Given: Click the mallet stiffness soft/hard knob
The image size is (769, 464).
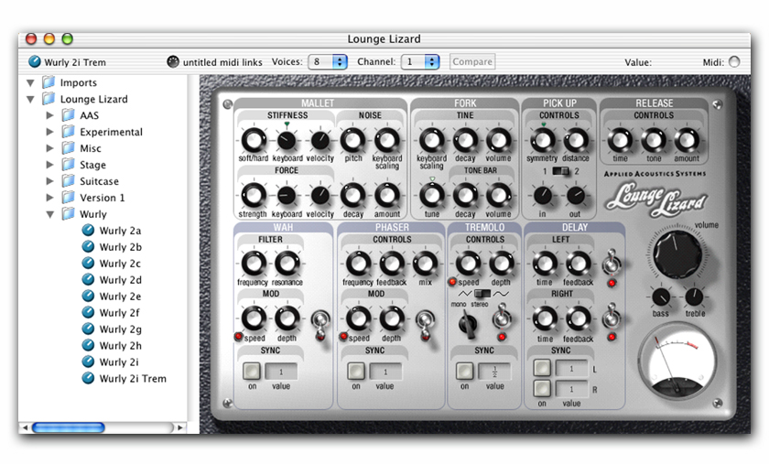Looking at the screenshot, I should pyautogui.click(x=254, y=140).
